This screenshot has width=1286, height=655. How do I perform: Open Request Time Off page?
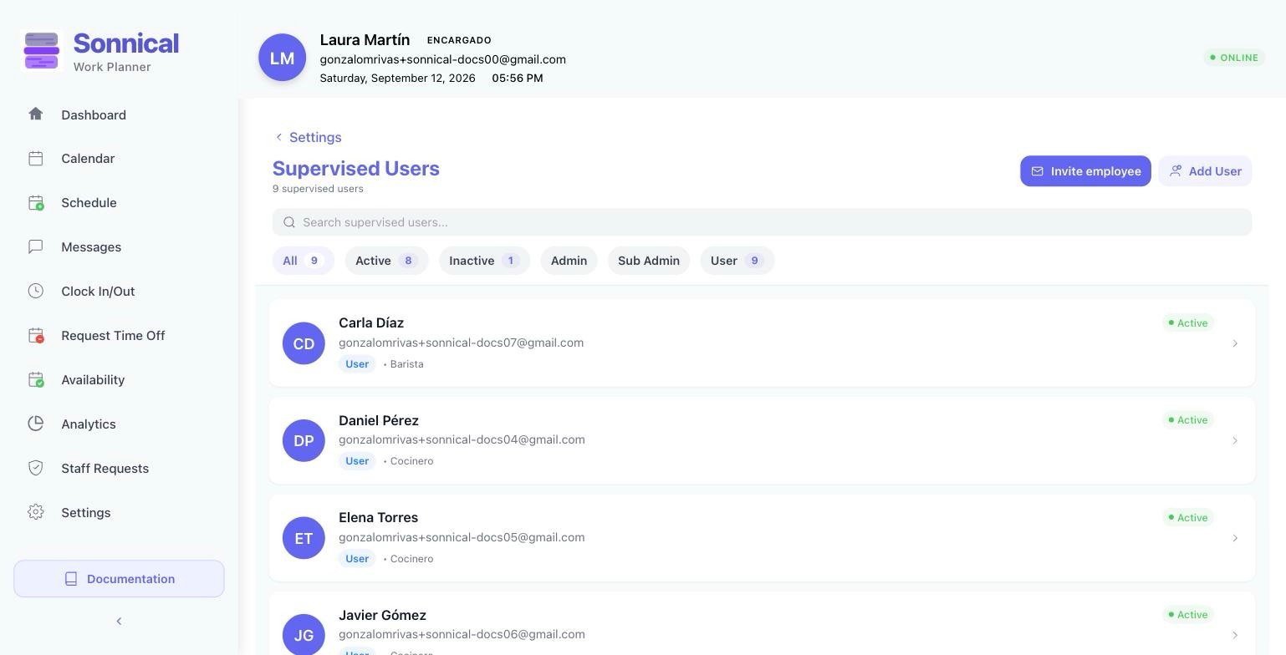tap(113, 335)
